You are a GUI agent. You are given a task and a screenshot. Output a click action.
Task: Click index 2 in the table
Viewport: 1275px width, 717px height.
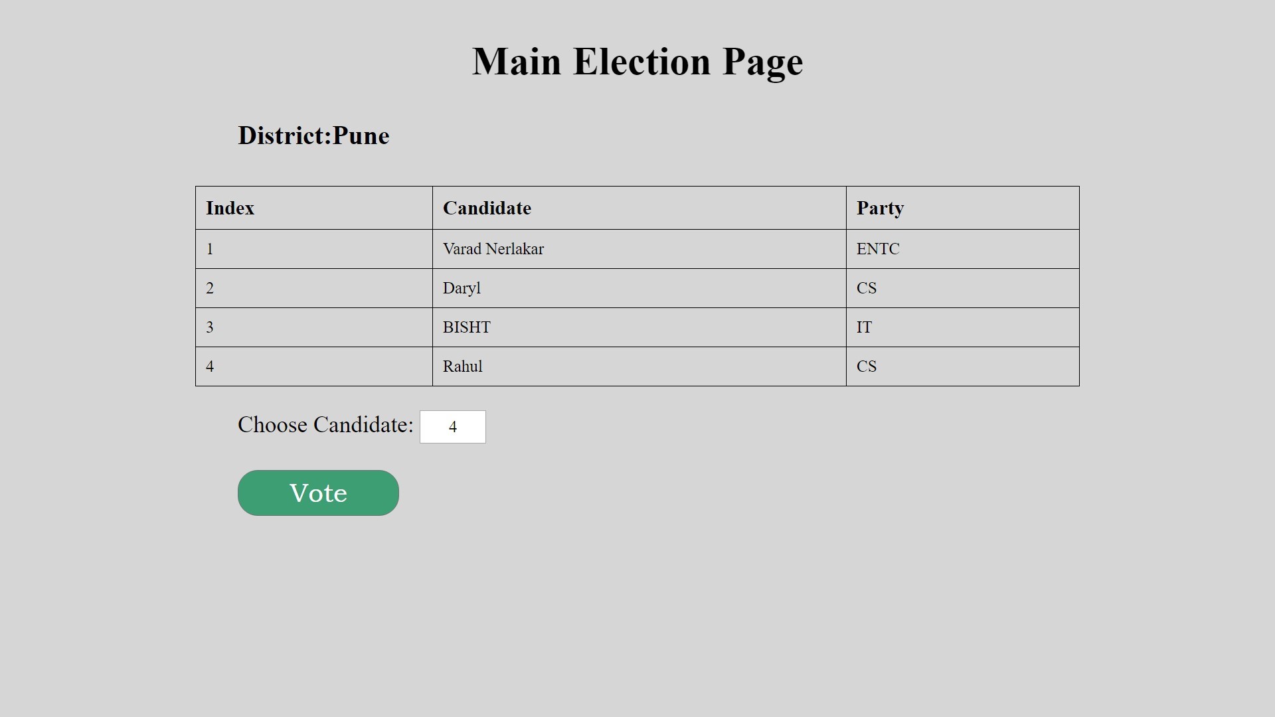[314, 288]
